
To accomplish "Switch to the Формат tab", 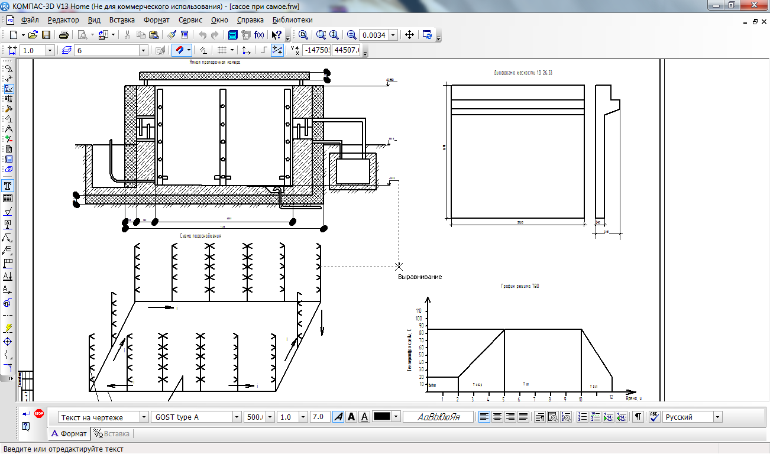I will [x=69, y=433].
